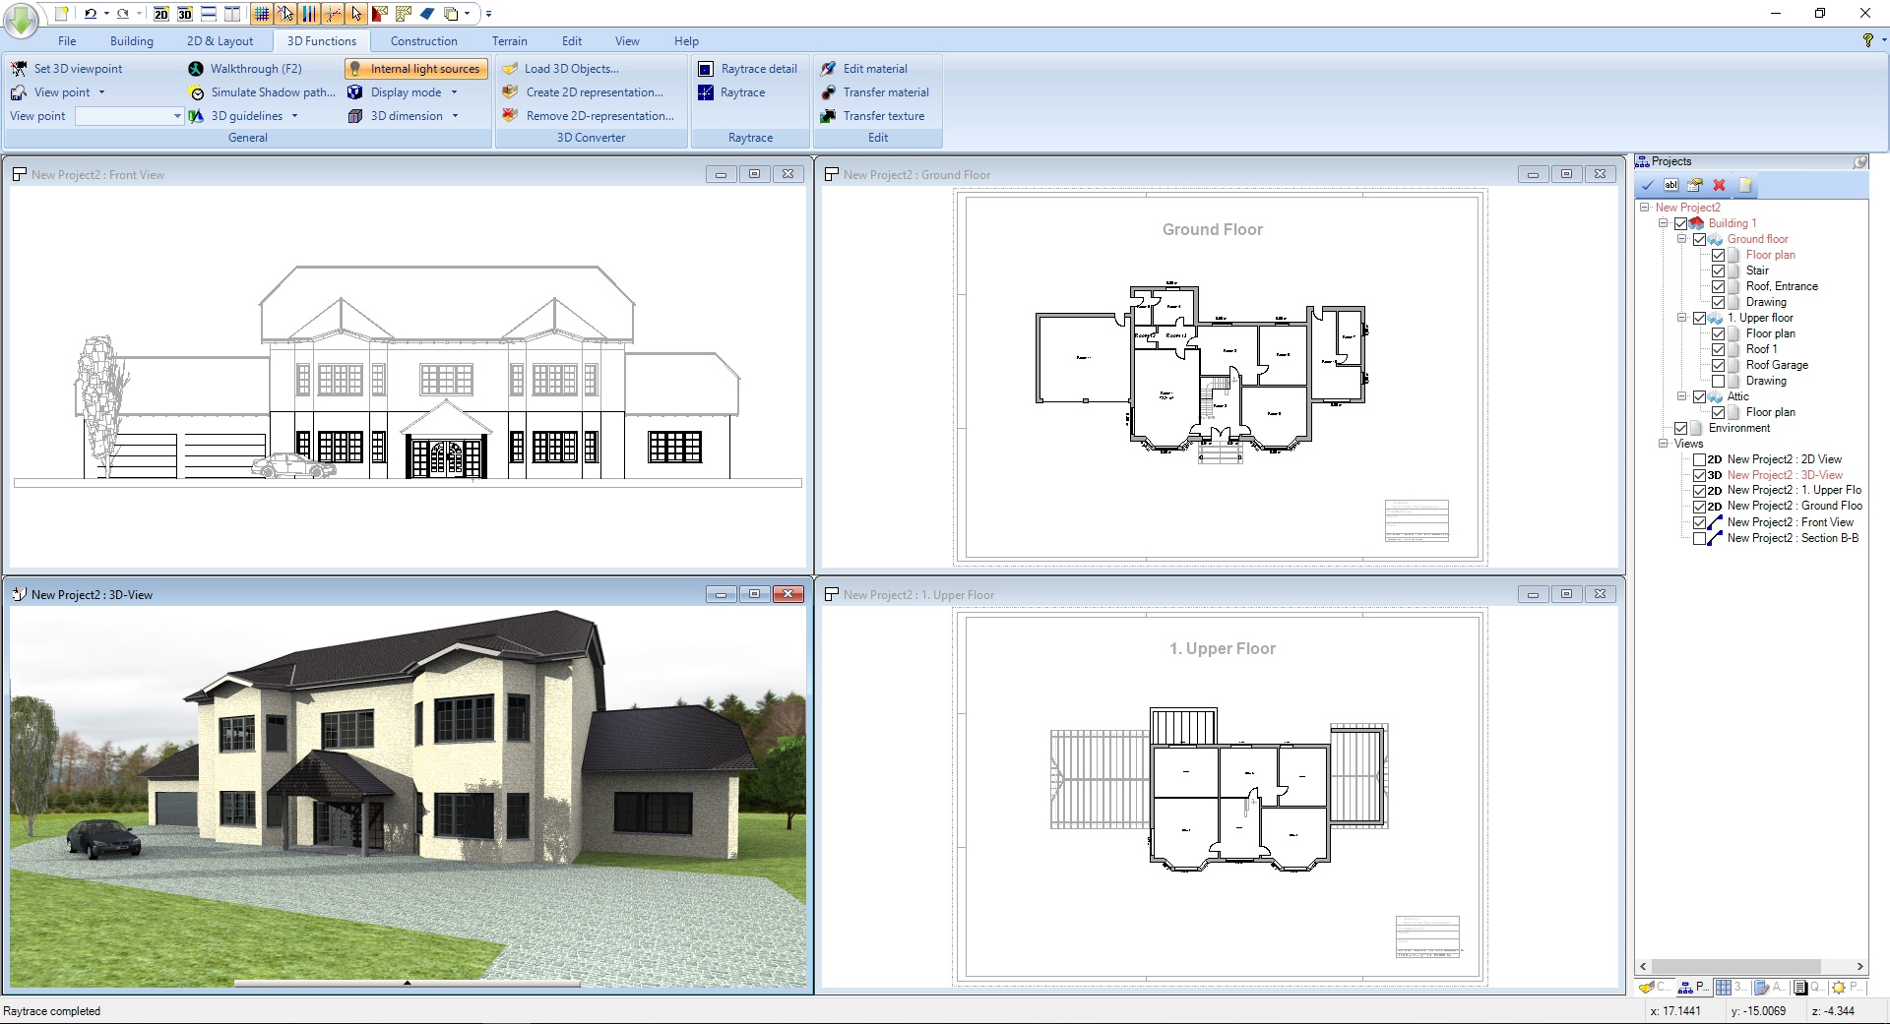Check the Section B-B view checkbox
The width and height of the screenshot is (1890, 1024).
point(1699,538)
